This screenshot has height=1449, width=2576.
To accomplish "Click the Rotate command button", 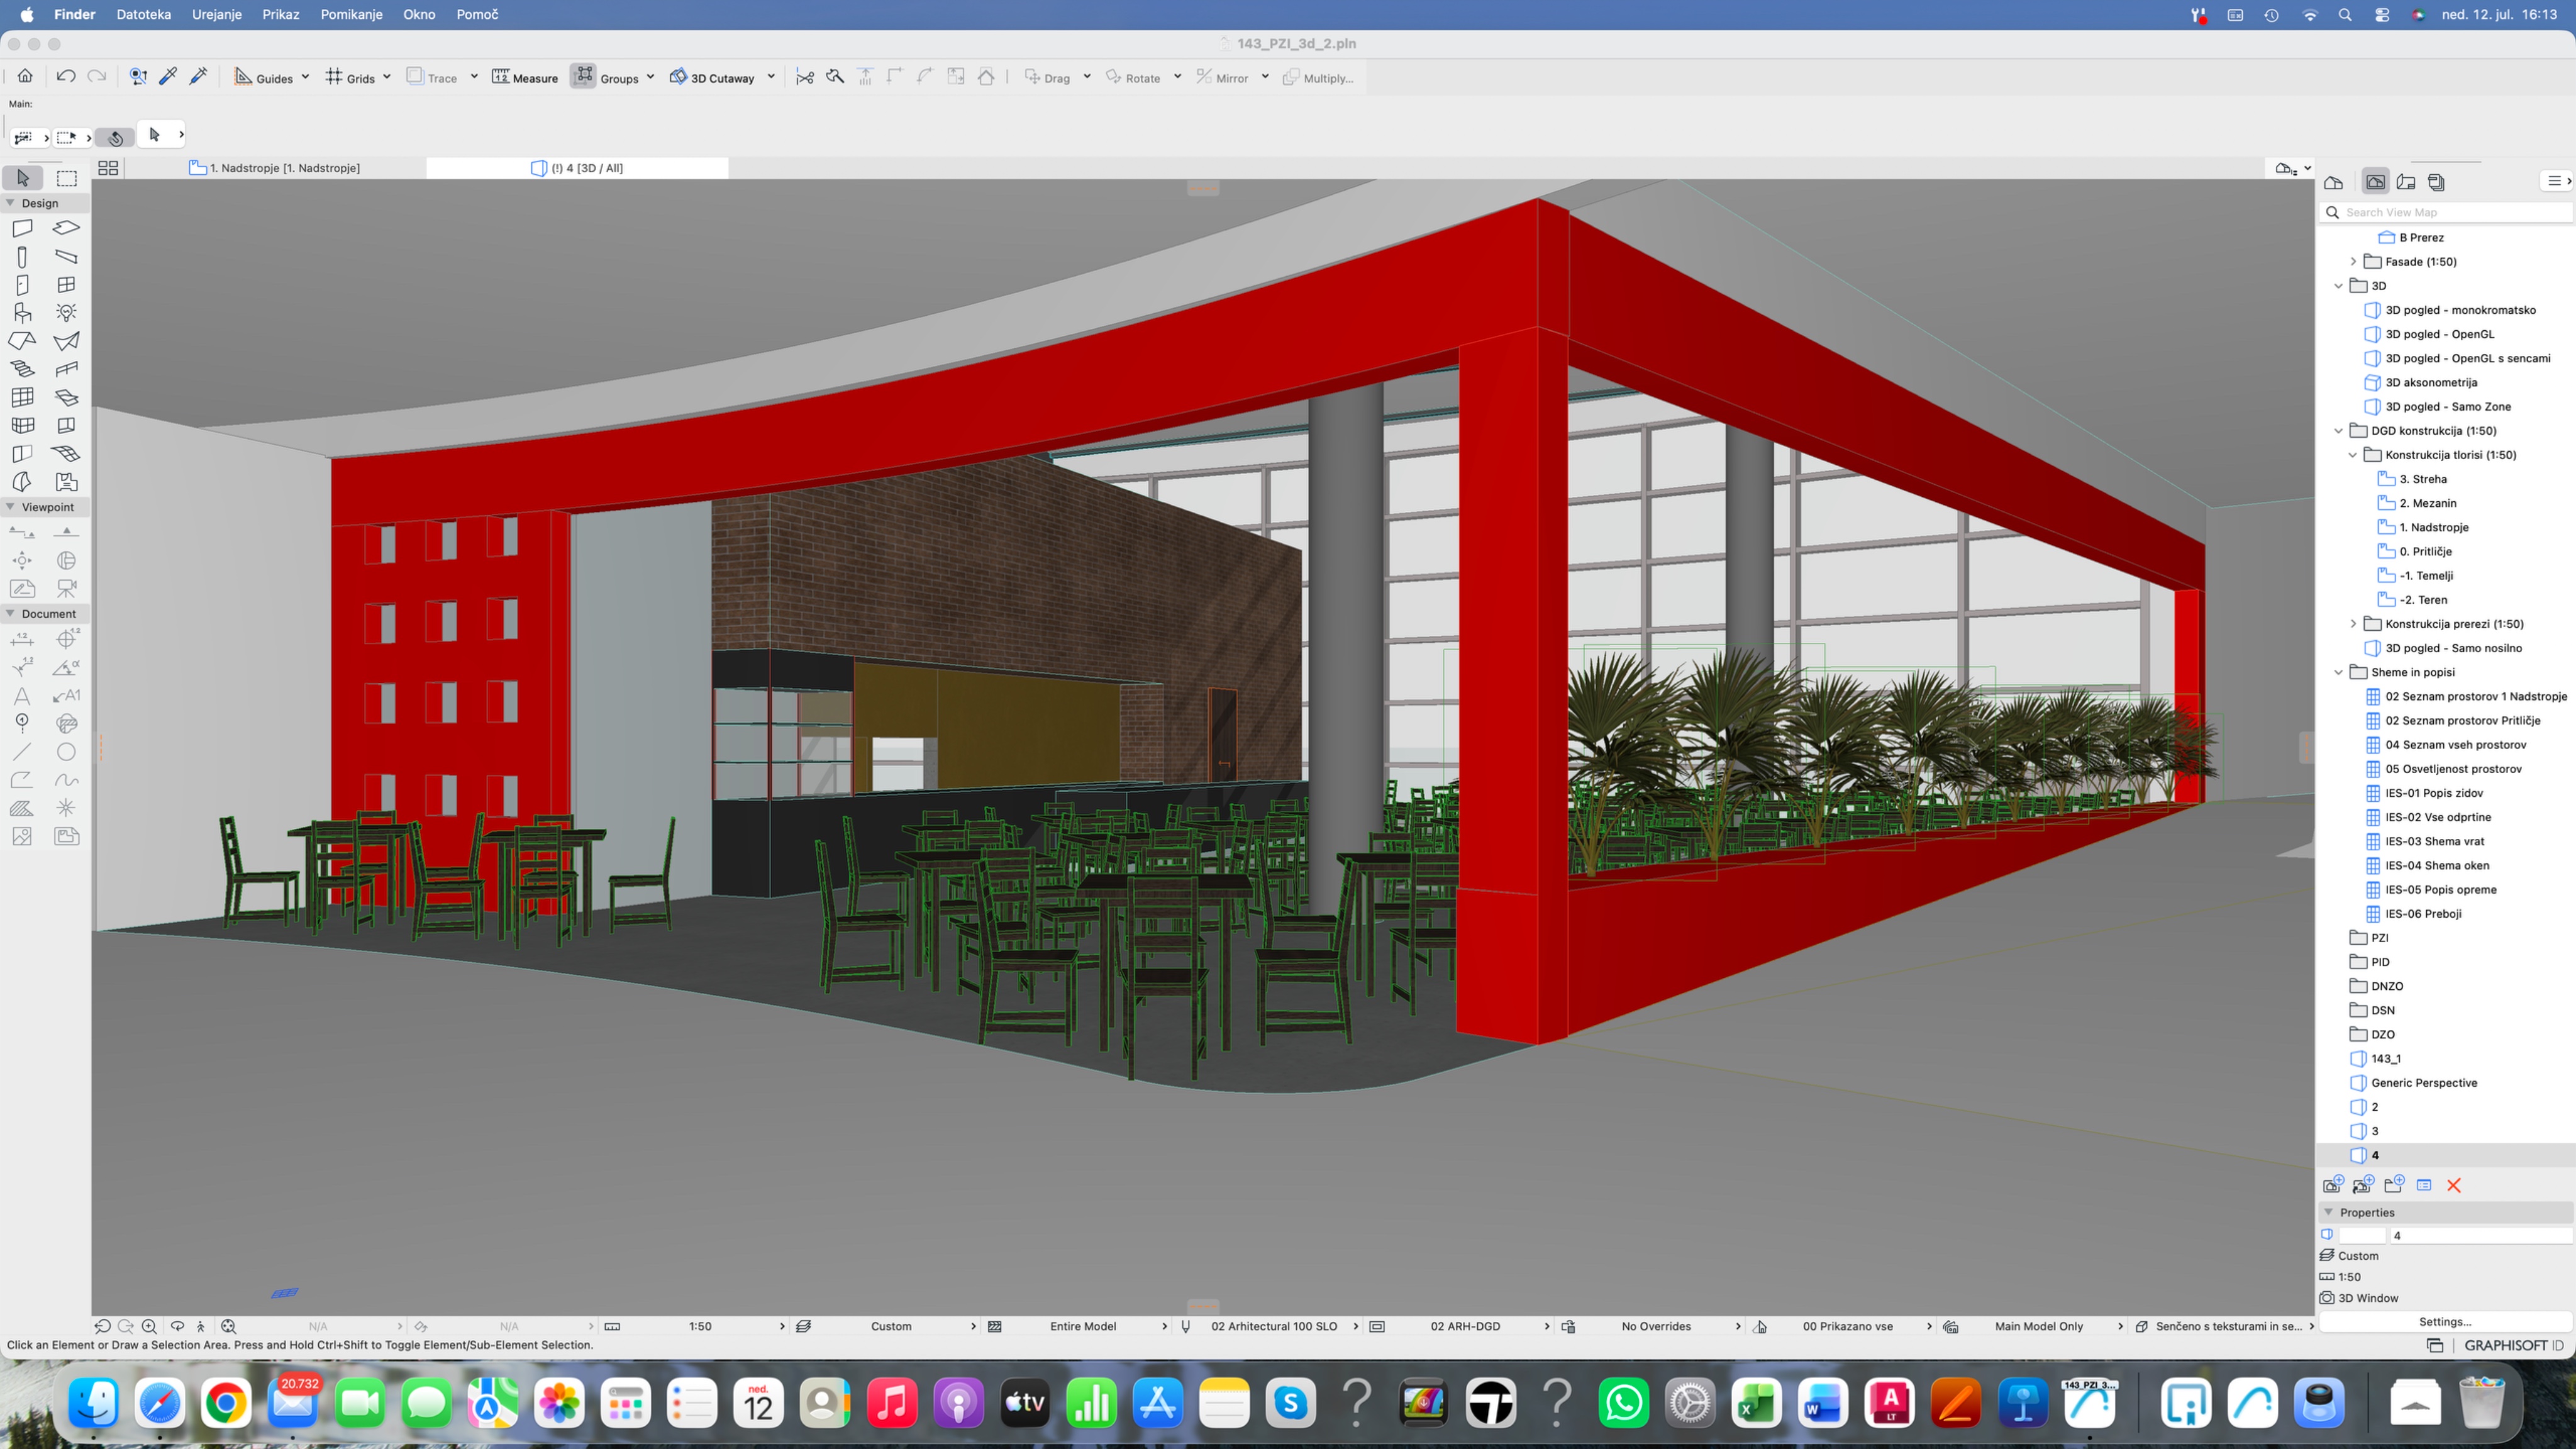I will click(x=1133, y=77).
